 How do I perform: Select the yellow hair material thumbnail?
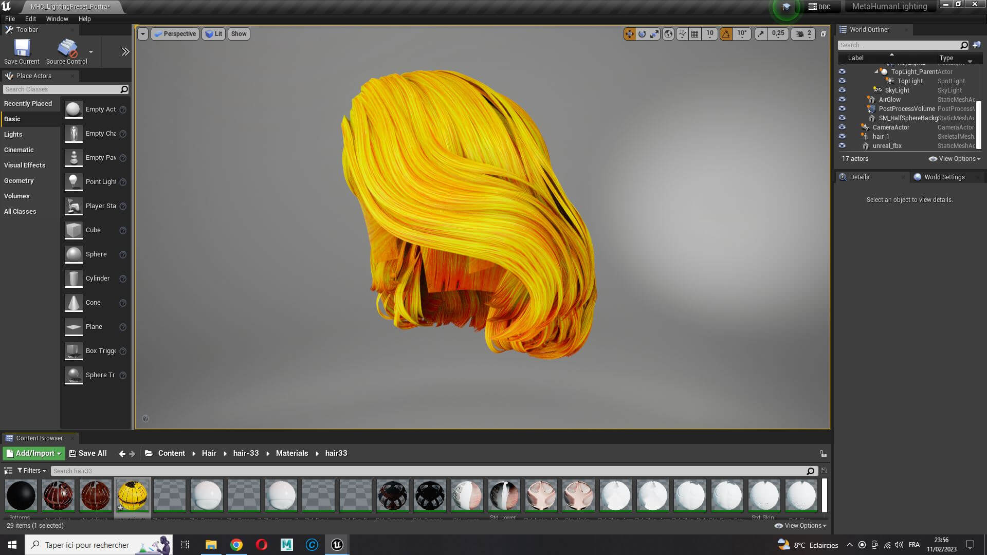(133, 495)
